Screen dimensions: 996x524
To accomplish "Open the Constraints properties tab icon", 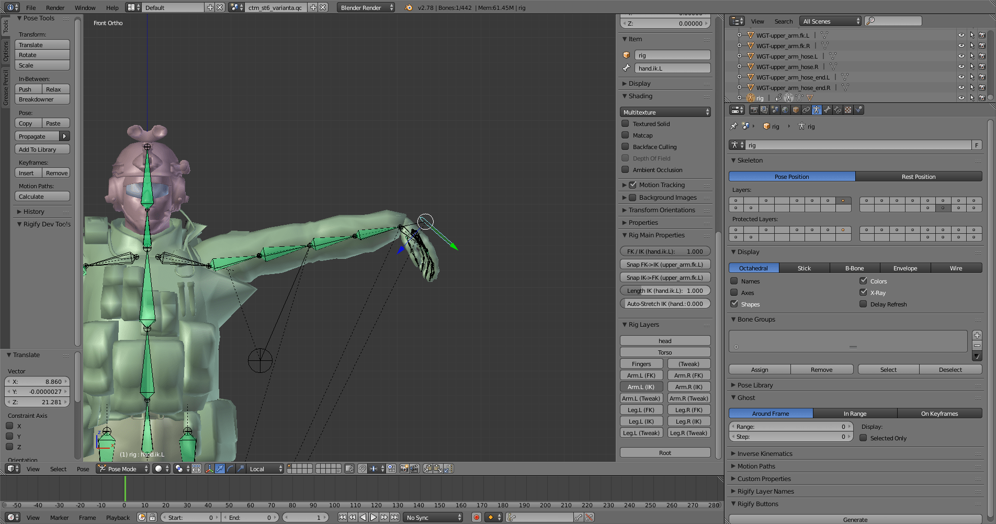I will (x=806, y=110).
